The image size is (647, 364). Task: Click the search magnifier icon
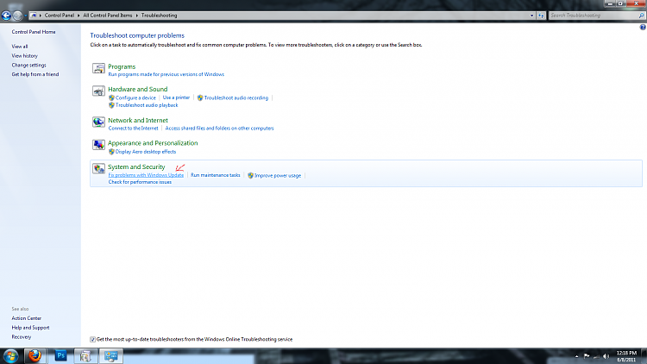[641, 16]
